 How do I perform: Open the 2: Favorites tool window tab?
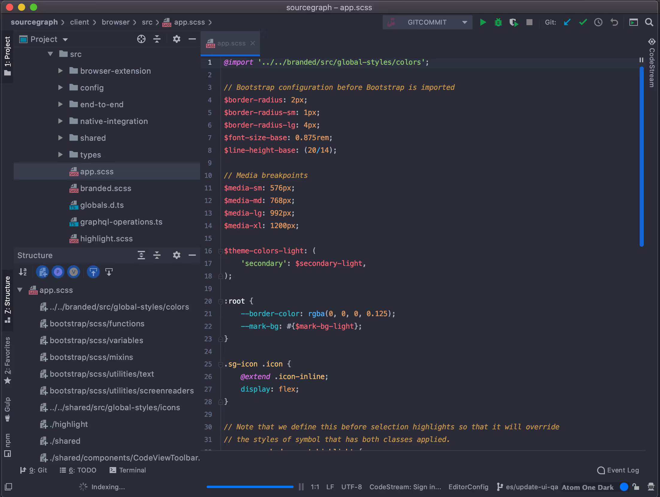pos(7,360)
